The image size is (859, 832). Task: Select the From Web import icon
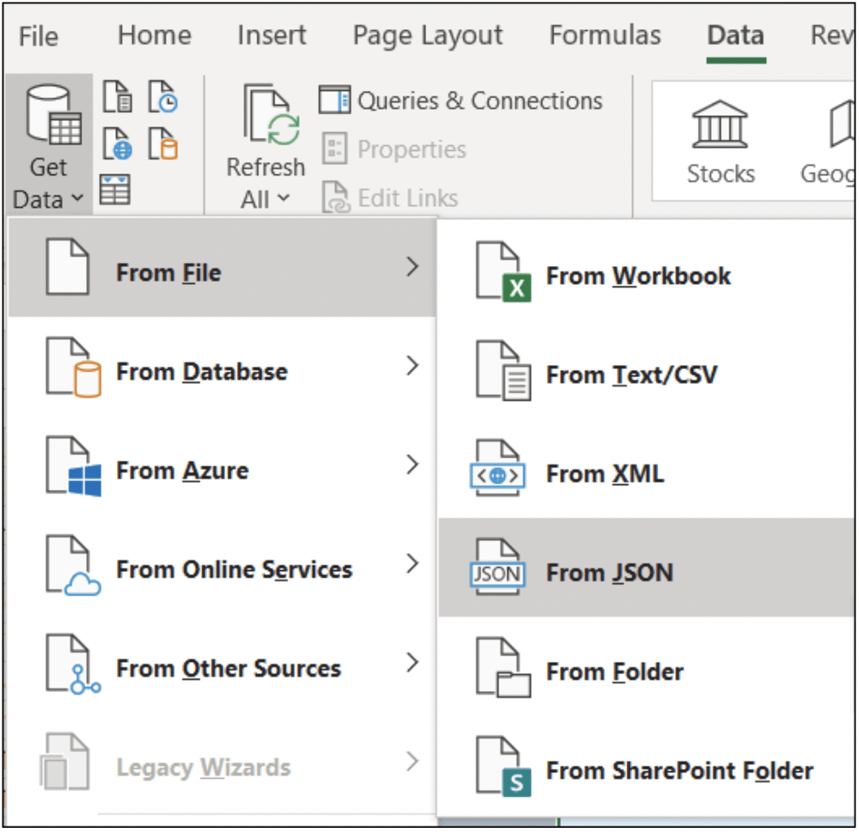(118, 143)
